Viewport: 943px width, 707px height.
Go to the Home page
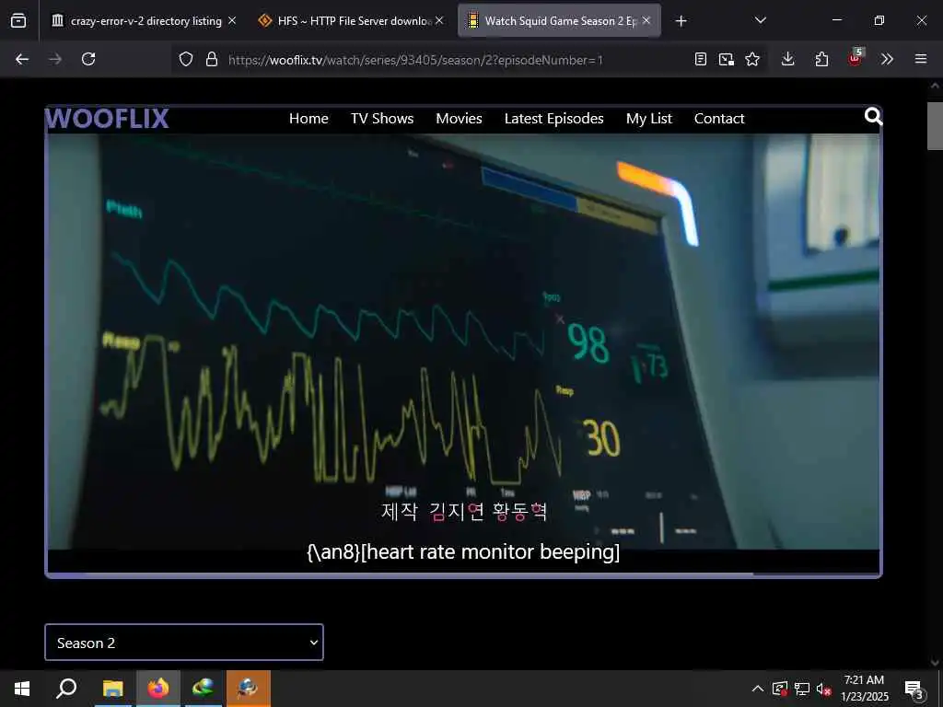[309, 119]
